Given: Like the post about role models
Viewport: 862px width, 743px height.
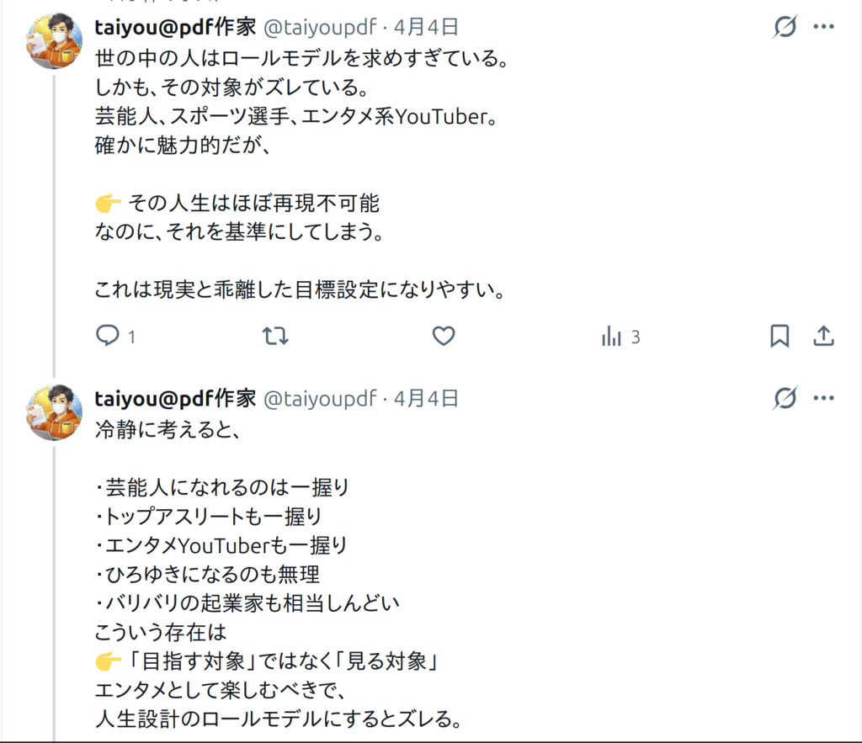Looking at the screenshot, I should click(444, 337).
